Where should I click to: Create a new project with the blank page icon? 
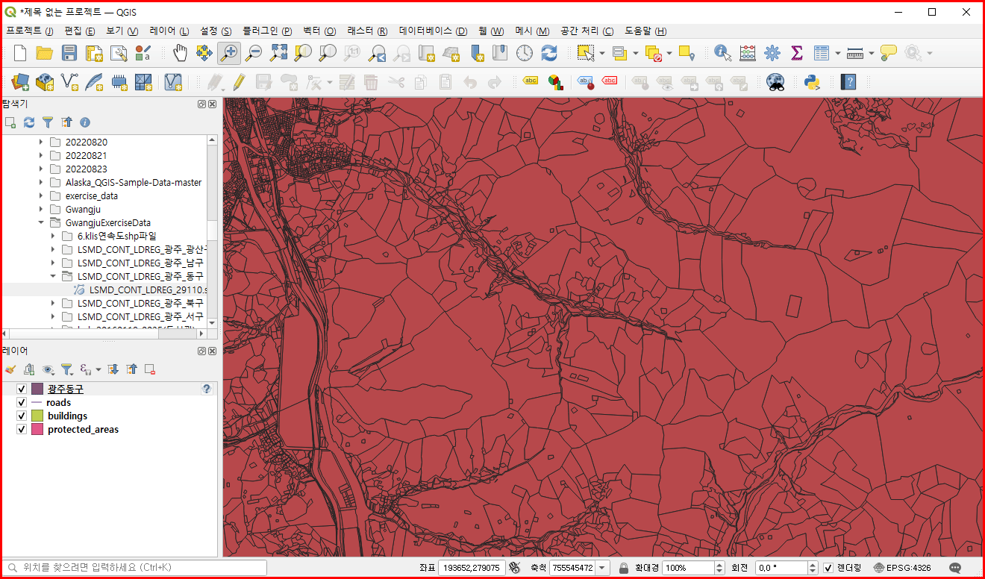click(20, 53)
